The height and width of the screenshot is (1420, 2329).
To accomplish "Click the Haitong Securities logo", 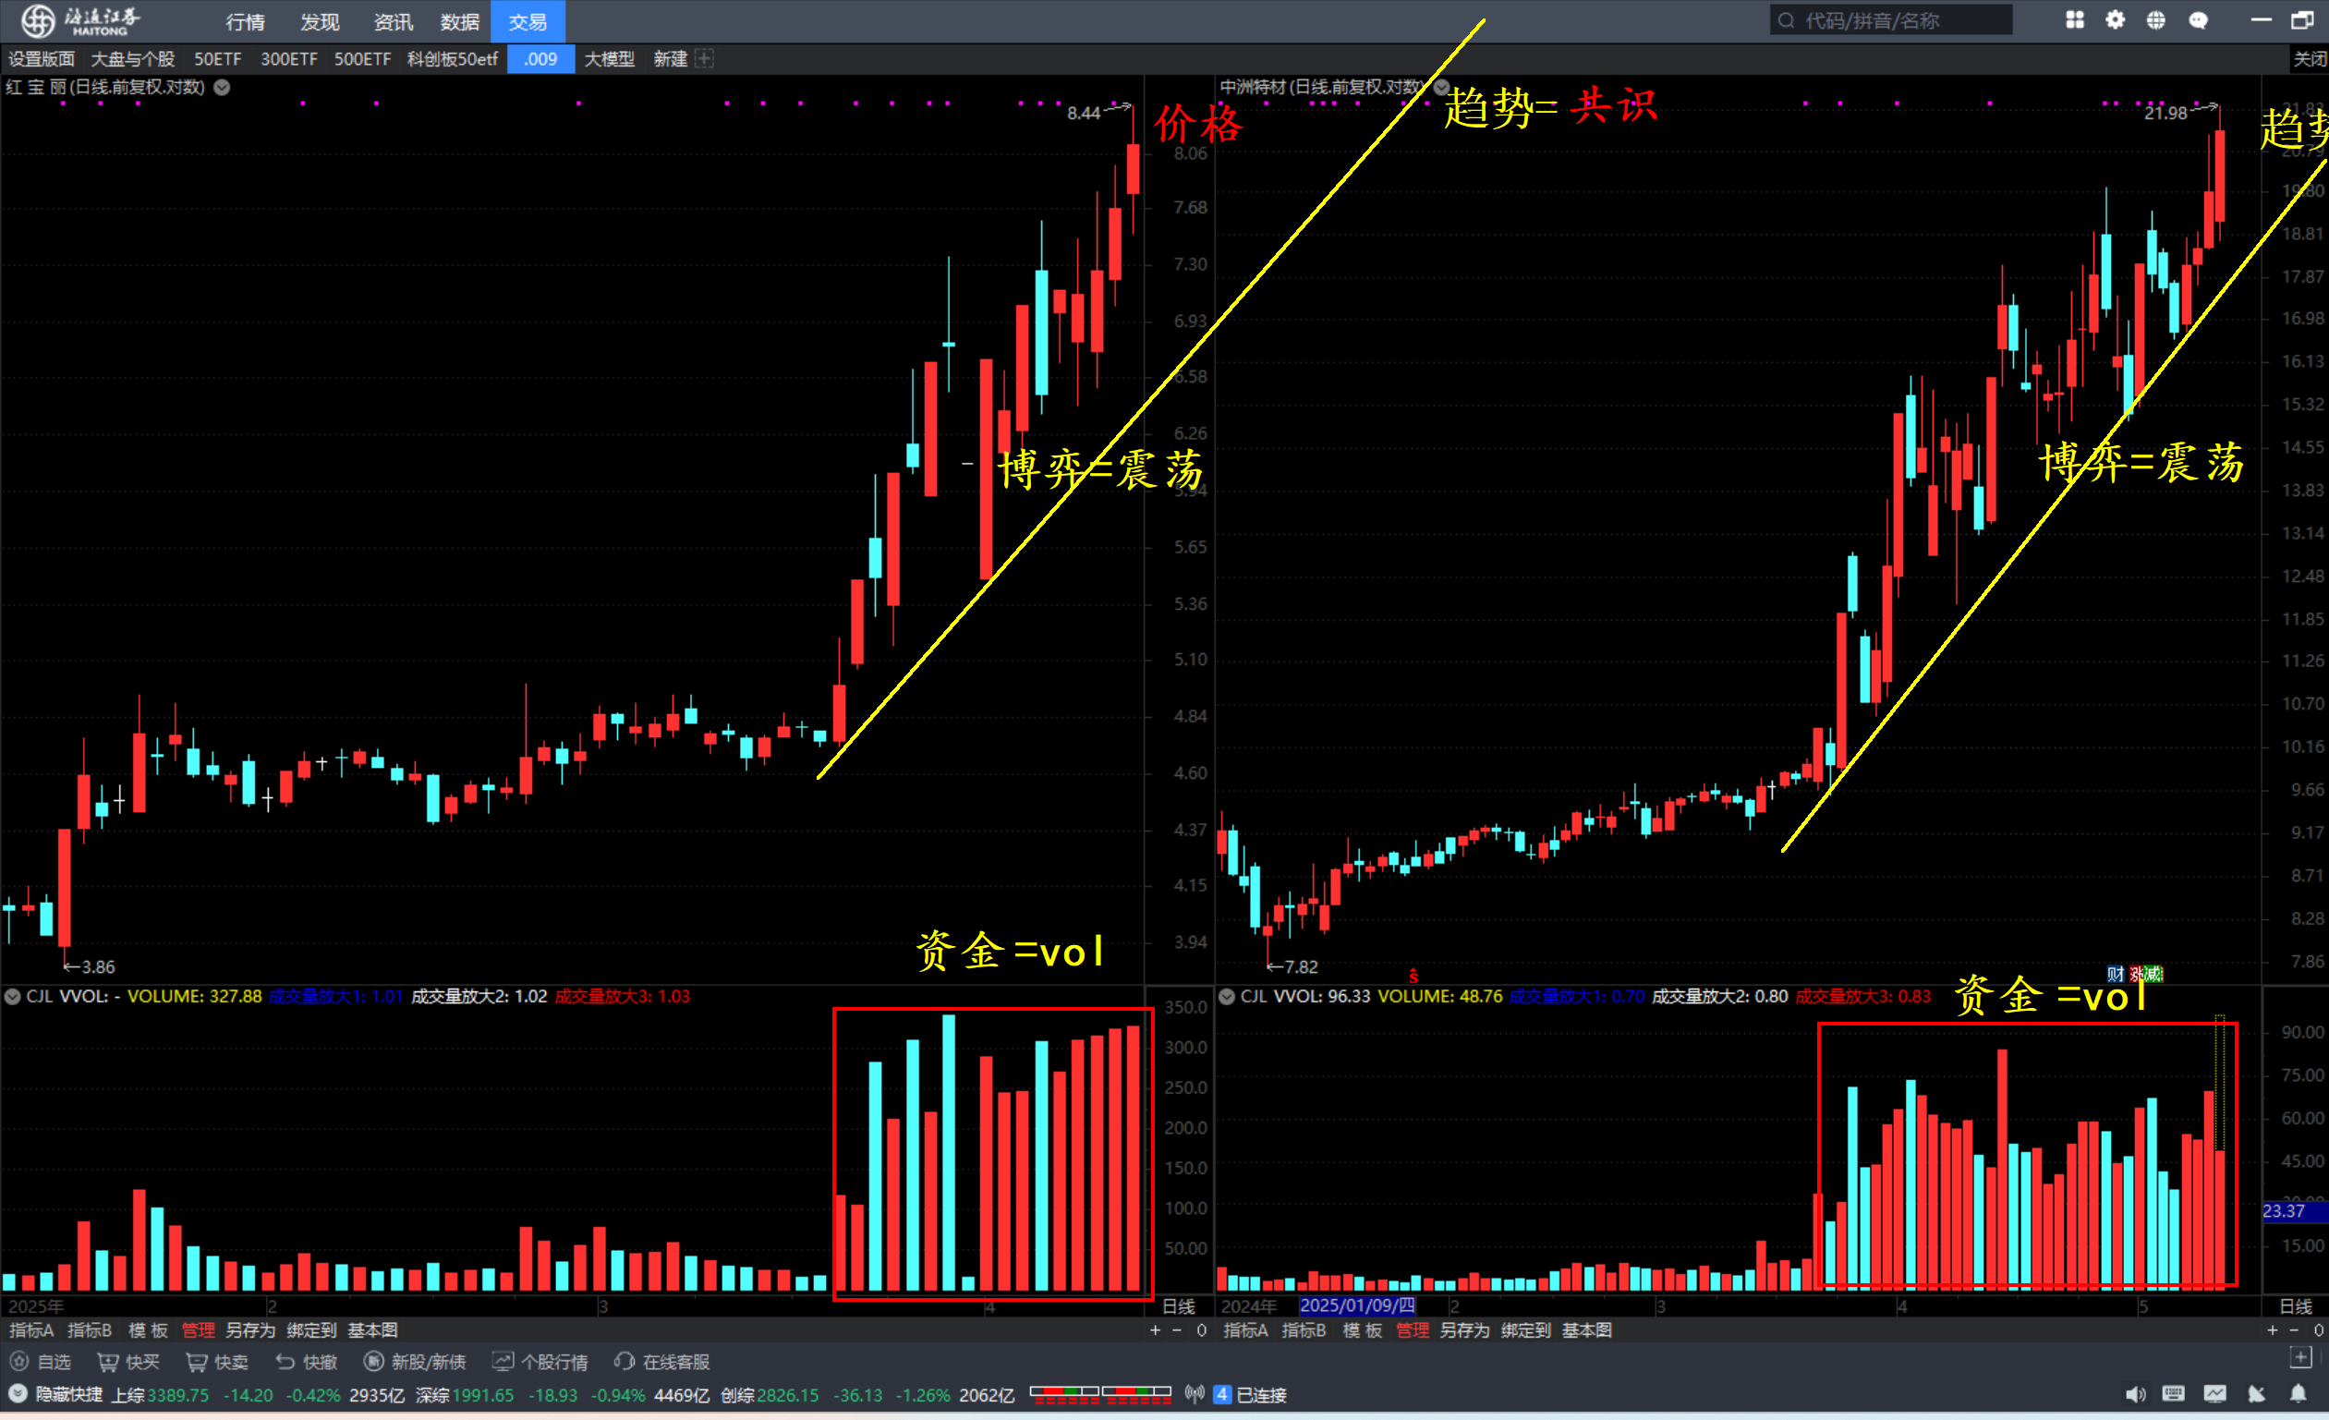I will pos(79,19).
